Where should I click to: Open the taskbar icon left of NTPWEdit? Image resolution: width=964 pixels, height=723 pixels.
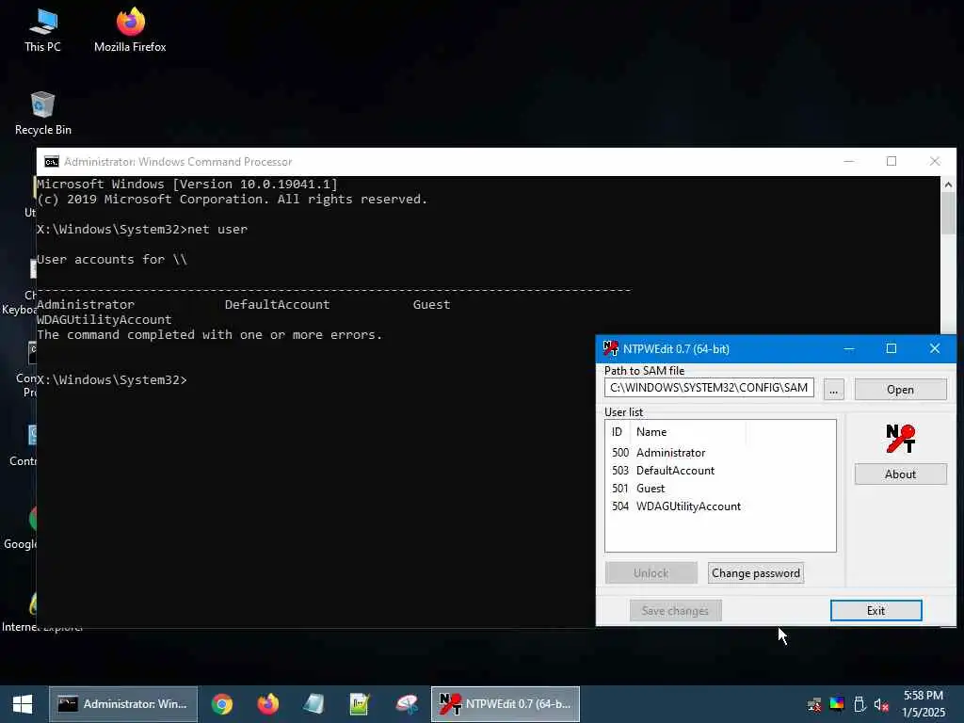407,704
